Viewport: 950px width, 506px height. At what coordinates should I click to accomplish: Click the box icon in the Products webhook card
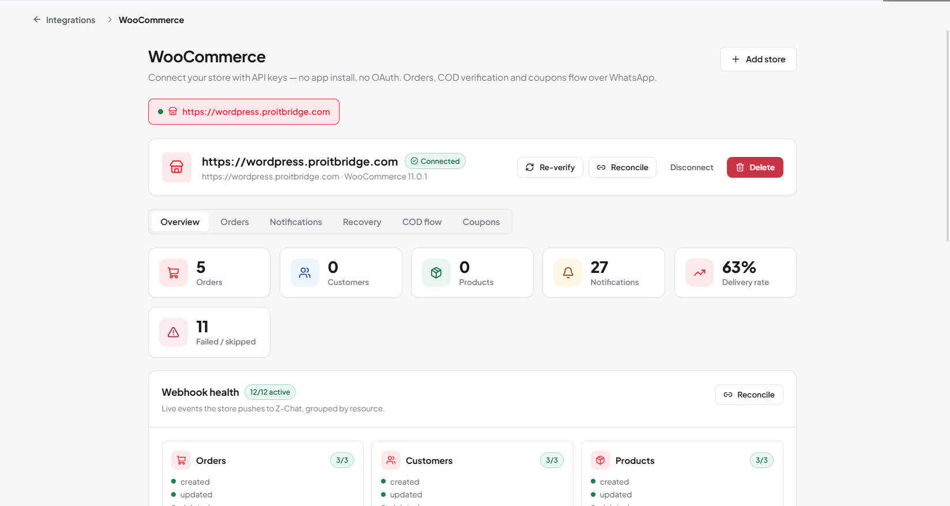(601, 460)
